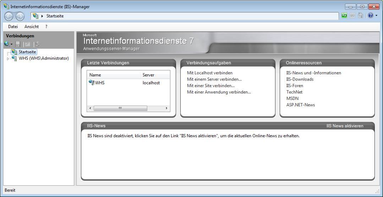The image size is (383, 197).
Task: Minimize the IIS-Manager window
Action: click(x=350, y=7)
